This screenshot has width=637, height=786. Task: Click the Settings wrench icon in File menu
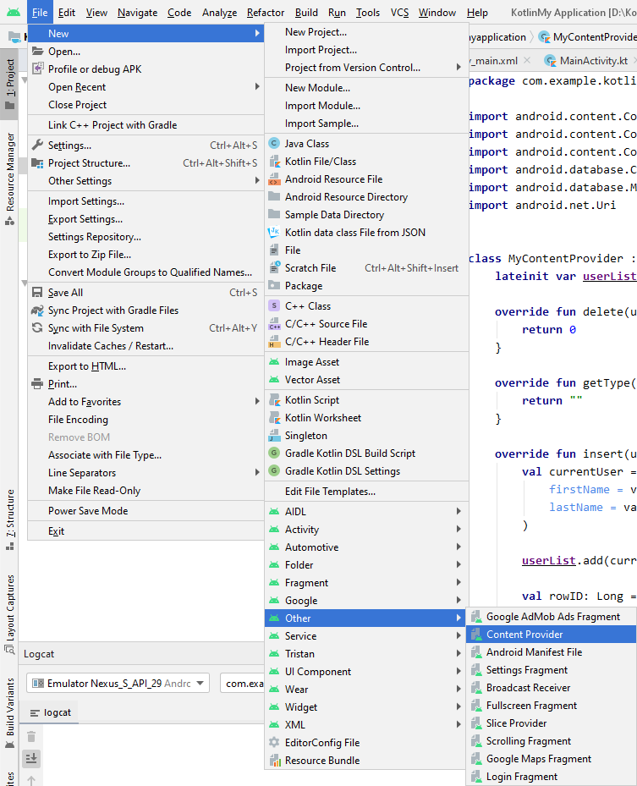click(x=37, y=146)
